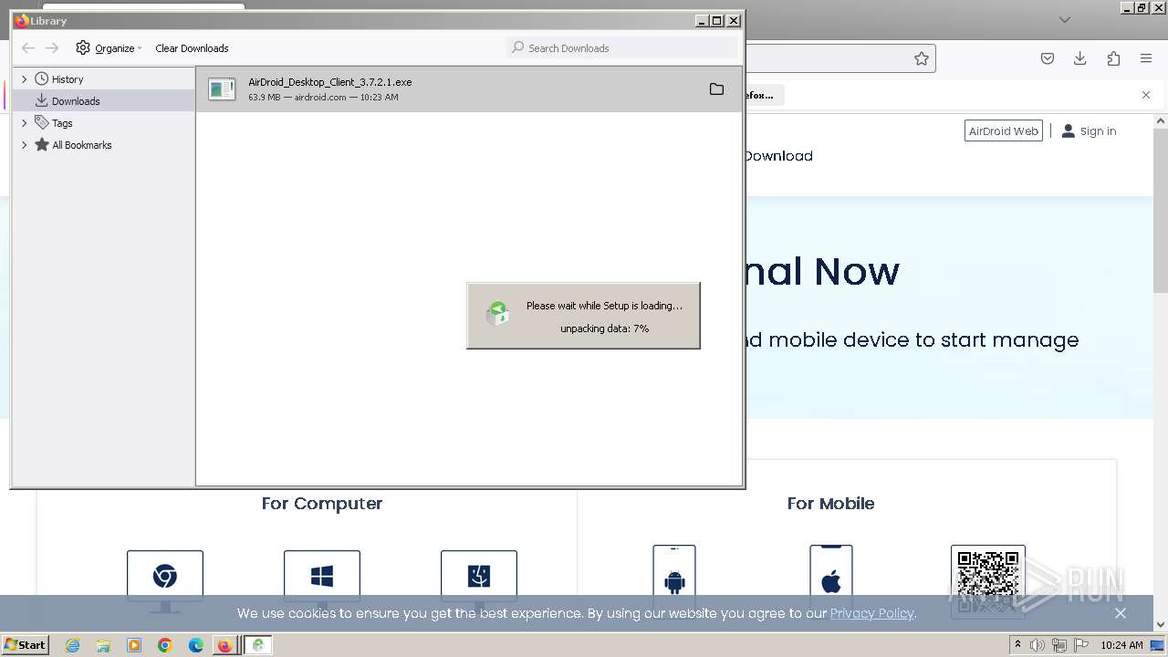Maximize the Library window
1168x657 pixels.
[717, 21]
